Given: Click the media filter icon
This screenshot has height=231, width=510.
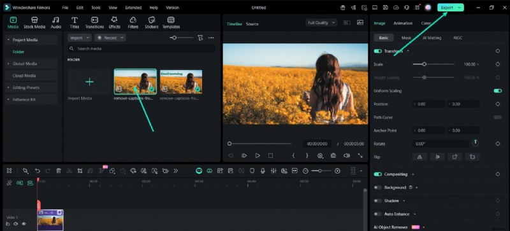Looking at the screenshot, I should 200,38.
